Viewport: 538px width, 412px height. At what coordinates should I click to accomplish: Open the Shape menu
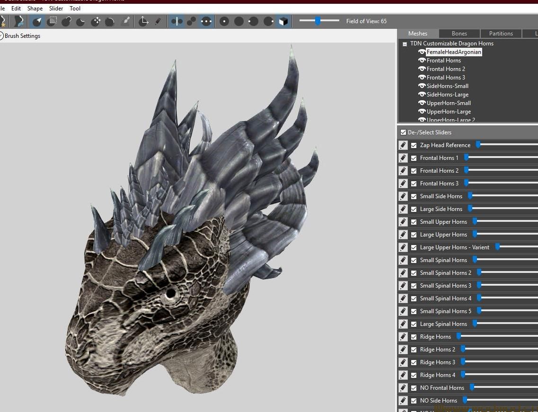(x=35, y=8)
